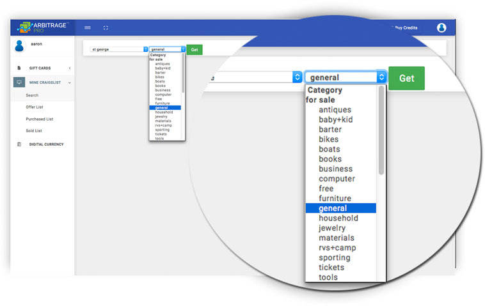Open the user profile icon in the header's right corner
Image resolution: width=485 pixels, height=306 pixels.
click(441, 28)
